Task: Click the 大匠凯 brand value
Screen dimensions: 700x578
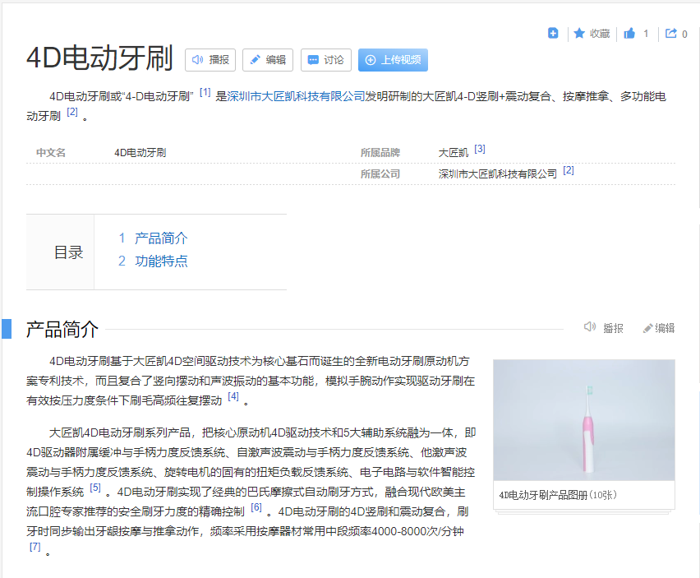Action: (x=454, y=153)
